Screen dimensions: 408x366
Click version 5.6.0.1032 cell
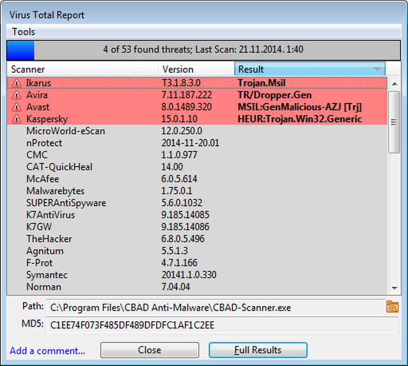click(182, 203)
